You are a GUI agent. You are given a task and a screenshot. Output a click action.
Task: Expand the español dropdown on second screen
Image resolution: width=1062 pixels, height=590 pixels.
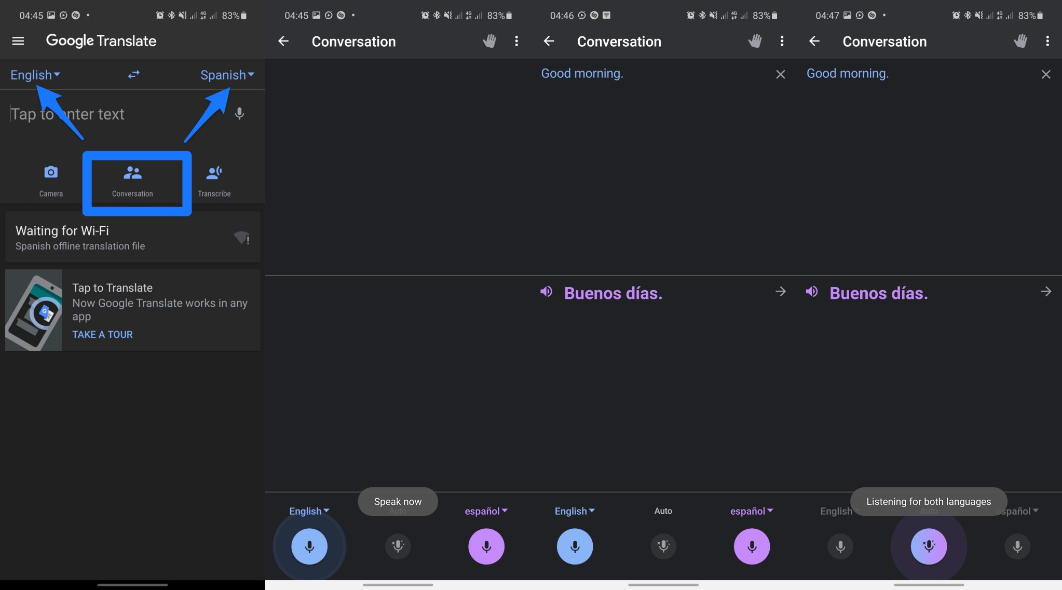(x=486, y=511)
